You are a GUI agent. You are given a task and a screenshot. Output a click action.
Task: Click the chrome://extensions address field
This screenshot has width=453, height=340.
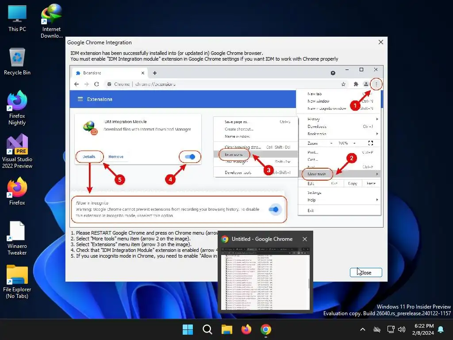point(155,84)
